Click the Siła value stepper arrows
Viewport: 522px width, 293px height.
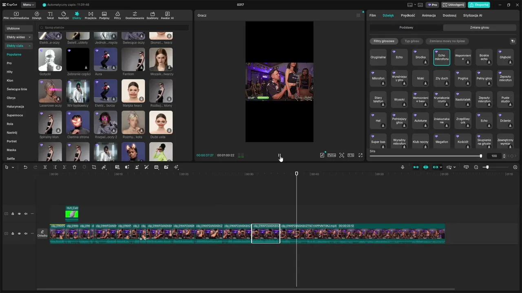pos(504,156)
